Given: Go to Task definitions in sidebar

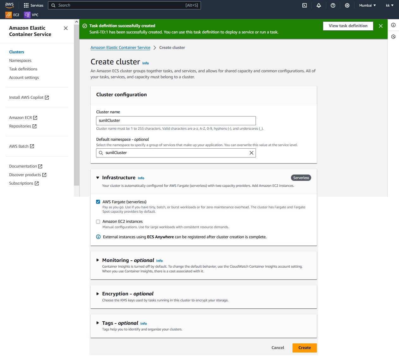Looking at the screenshot, I should pyautogui.click(x=23, y=69).
